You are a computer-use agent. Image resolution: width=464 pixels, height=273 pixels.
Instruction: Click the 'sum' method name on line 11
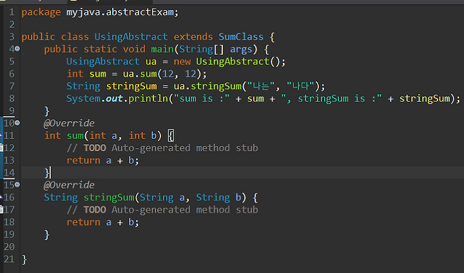(75, 135)
